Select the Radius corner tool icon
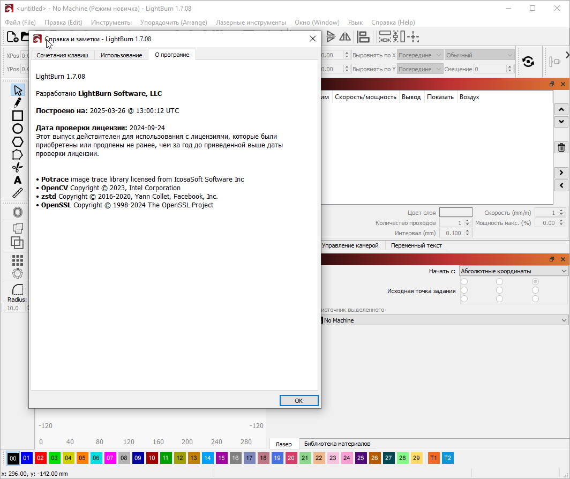Image resolution: width=570 pixels, height=479 pixels. 18,289
